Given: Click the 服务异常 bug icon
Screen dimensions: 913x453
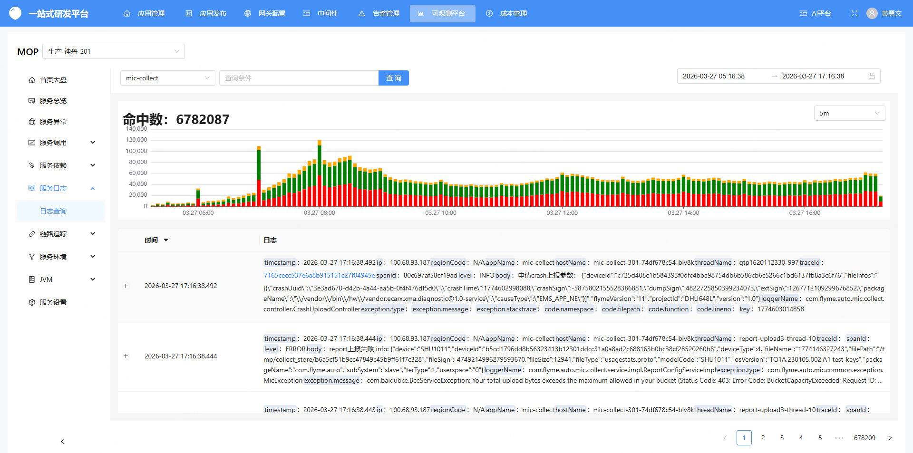Looking at the screenshot, I should click(32, 122).
